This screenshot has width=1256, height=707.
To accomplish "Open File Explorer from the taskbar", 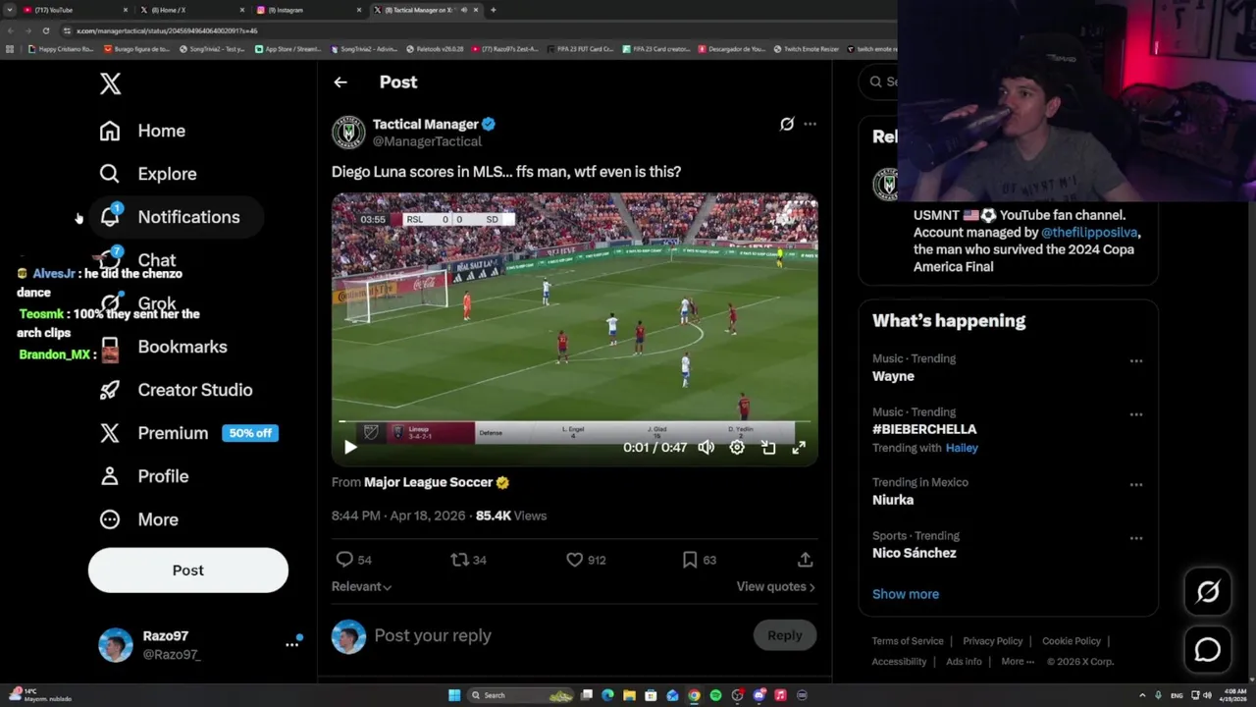I will tap(629, 695).
